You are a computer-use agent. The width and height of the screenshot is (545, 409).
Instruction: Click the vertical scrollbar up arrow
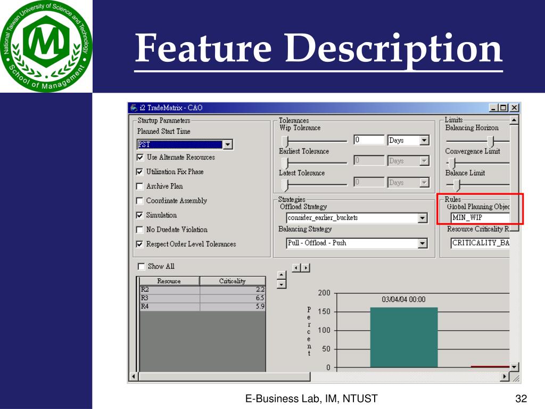(514, 120)
